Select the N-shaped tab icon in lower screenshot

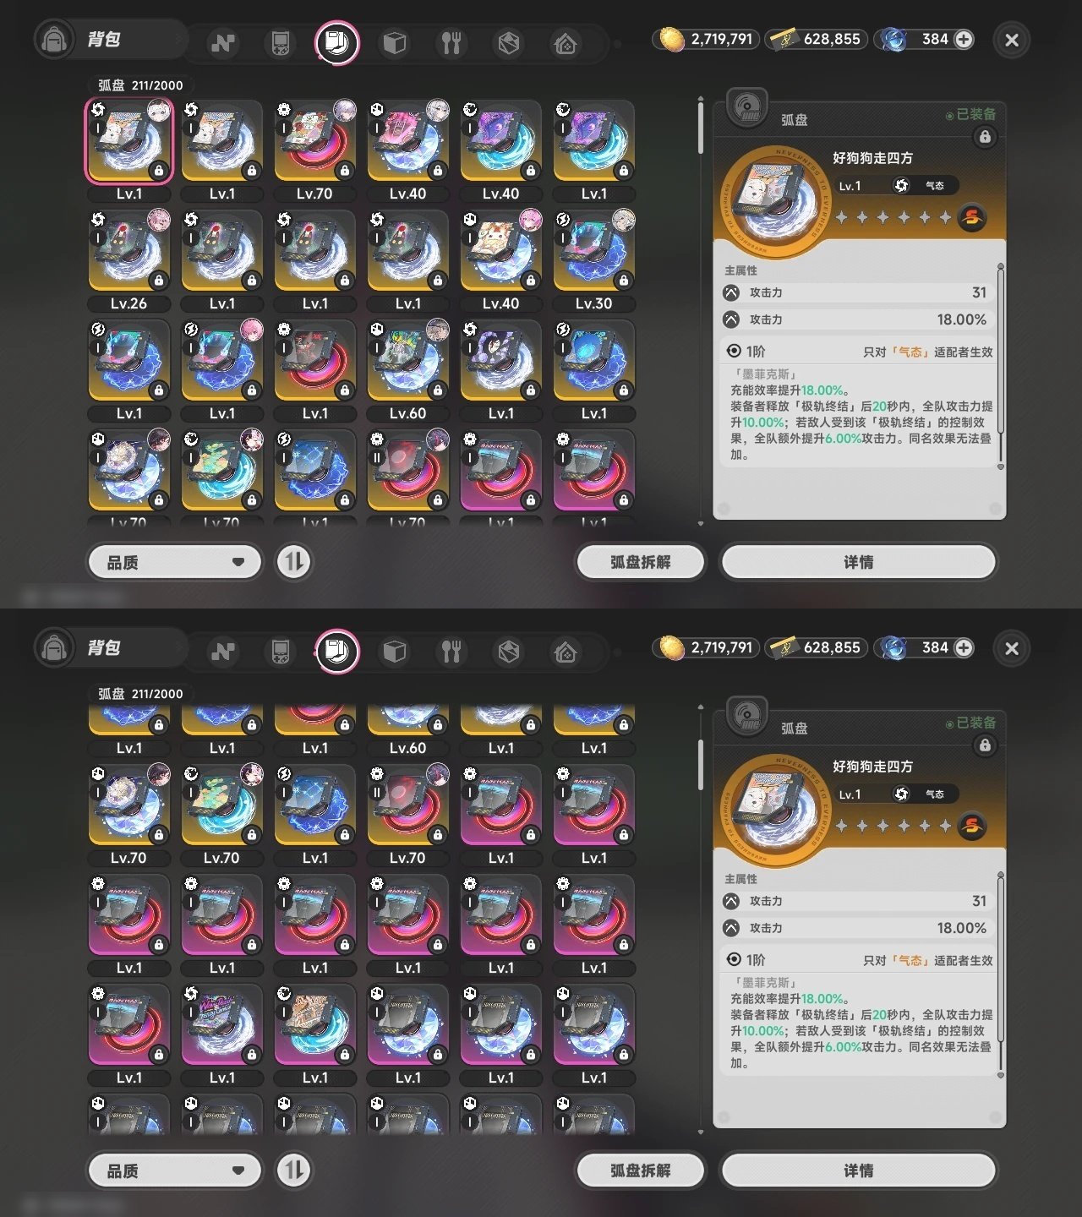click(223, 652)
